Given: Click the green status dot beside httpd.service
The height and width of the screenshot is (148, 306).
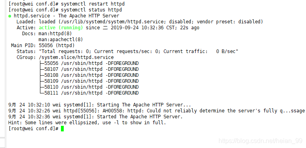Looking at the screenshot, I should click(10, 16).
